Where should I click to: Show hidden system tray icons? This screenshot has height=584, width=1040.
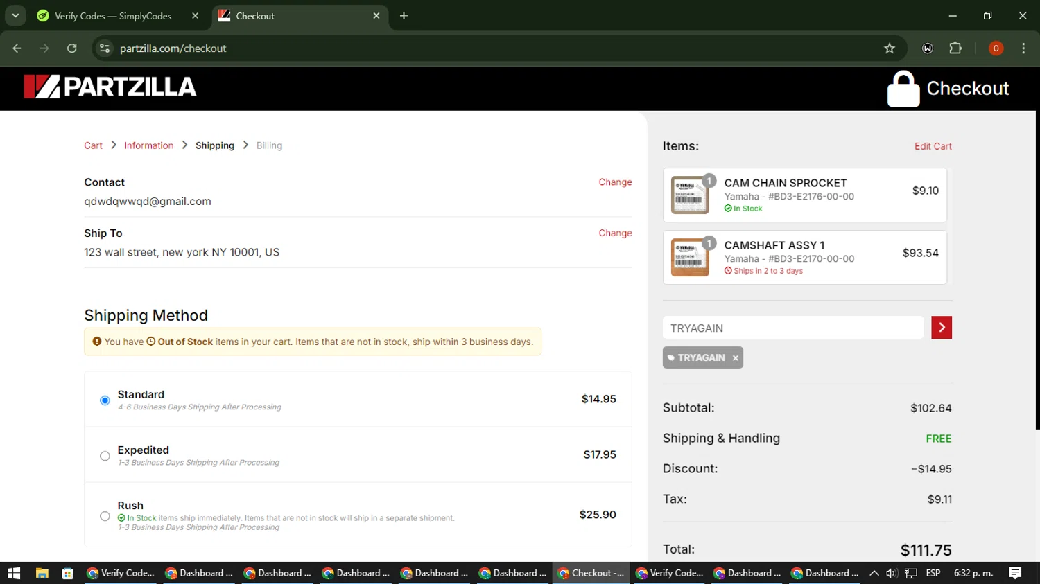(x=874, y=573)
